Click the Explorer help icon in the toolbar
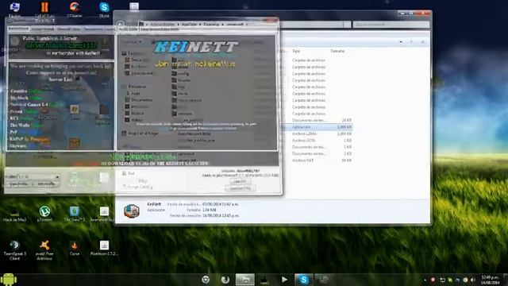508x286 pixels. click(422, 42)
